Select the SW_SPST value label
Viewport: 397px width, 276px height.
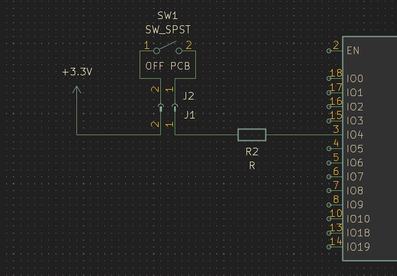coord(168,30)
